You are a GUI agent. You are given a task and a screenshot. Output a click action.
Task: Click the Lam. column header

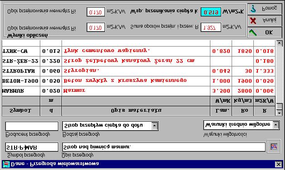221,111
